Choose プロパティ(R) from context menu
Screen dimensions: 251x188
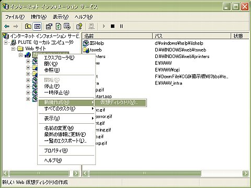[x=66, y=150]
